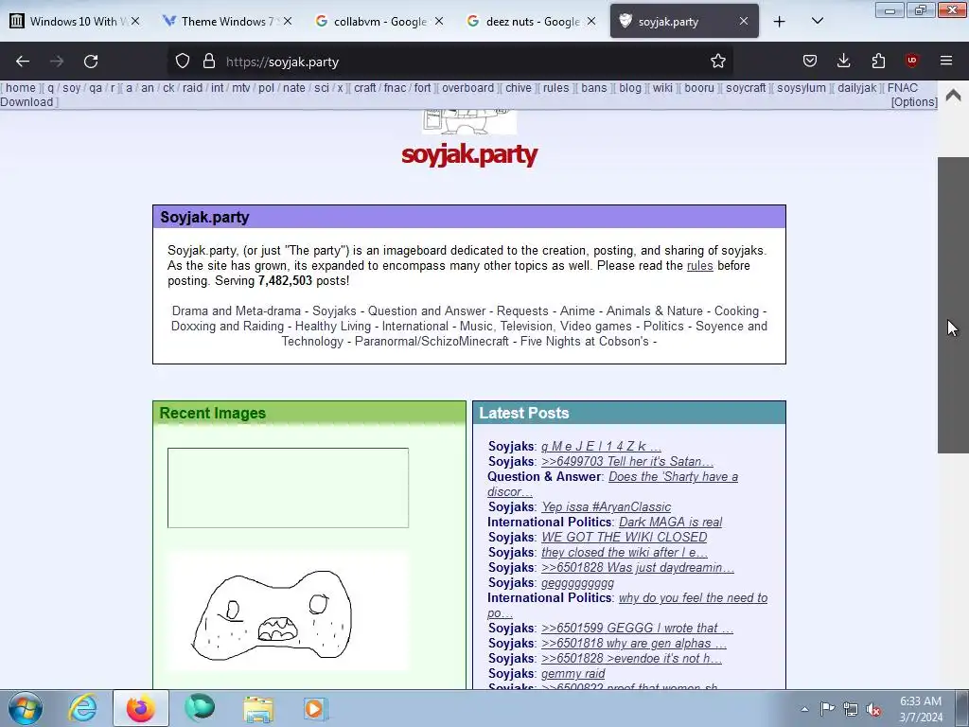Open the 'booru' nav link
Viewport: 969px width, 727px height.
(x=699, y=88)
